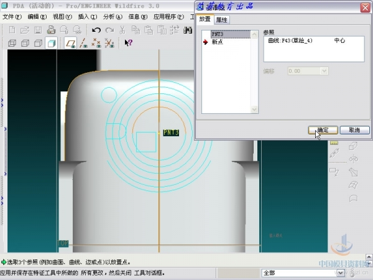Click the Open file icon
The width and height of the screenshot is (373, 280).
point(25,30)
